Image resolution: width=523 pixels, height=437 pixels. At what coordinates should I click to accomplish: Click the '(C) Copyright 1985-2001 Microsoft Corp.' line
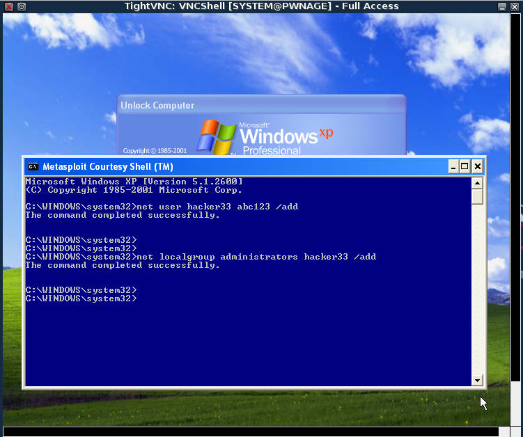[134, 190]
